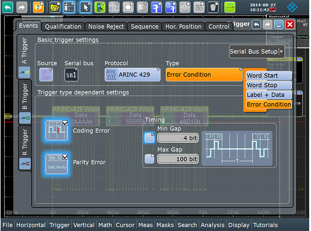311x231 pixels.
Task: Click the Serial Bus Setup button
Action: coord(257,51)
